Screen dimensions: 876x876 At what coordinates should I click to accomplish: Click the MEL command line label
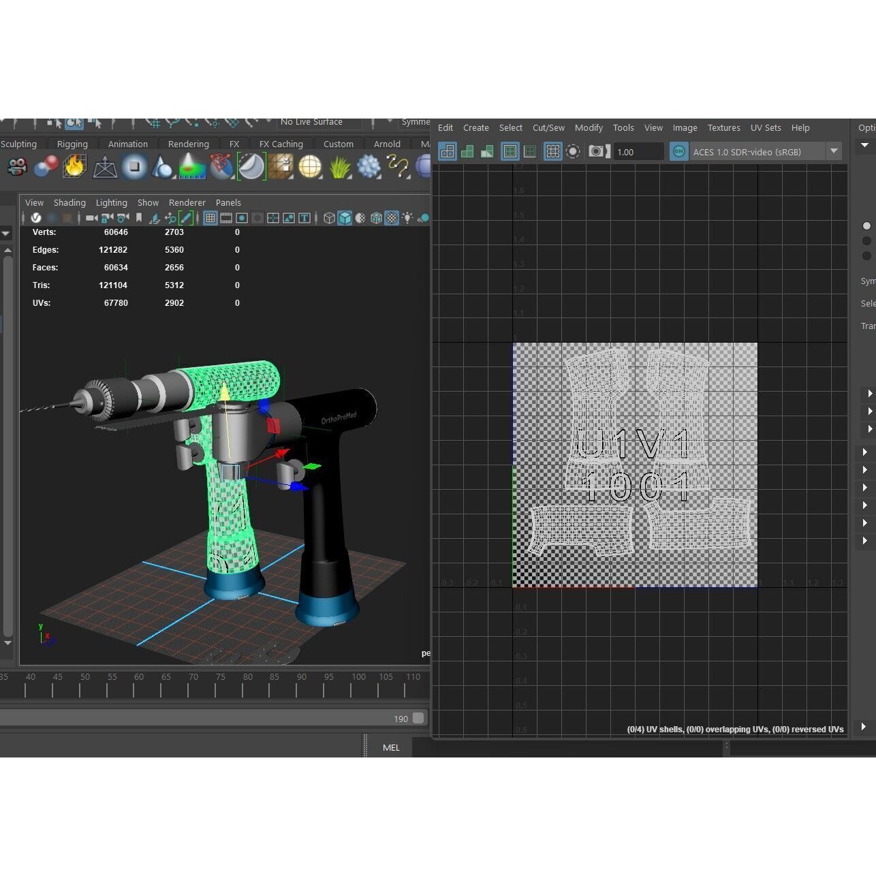pyautogui.click(x=391, y=747)
